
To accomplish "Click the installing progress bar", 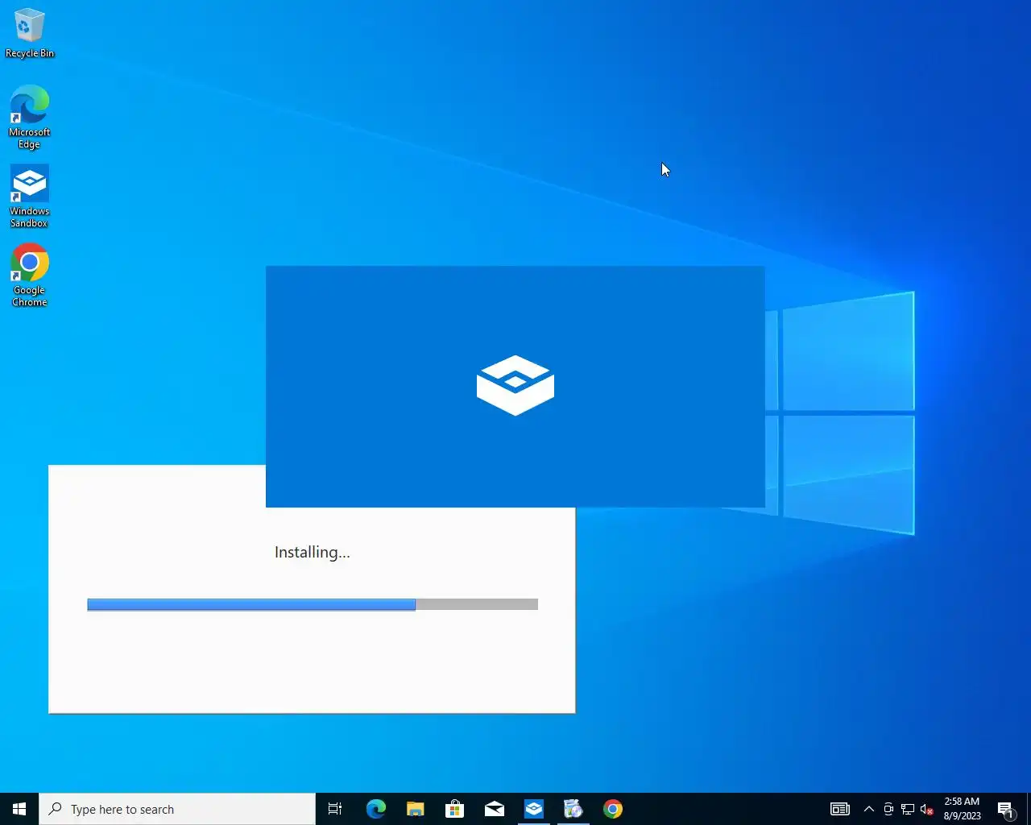I will (x=313, y=604).
